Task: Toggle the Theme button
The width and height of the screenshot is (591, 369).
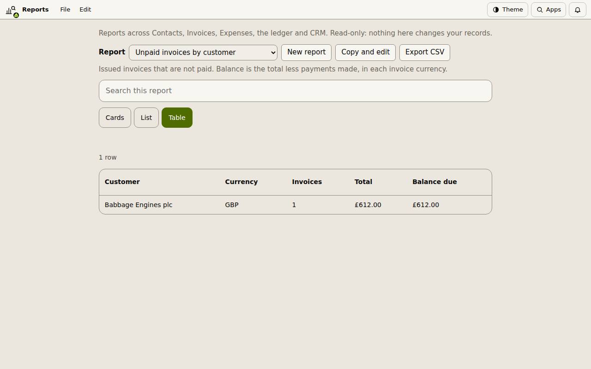Action: coord(507,10)
